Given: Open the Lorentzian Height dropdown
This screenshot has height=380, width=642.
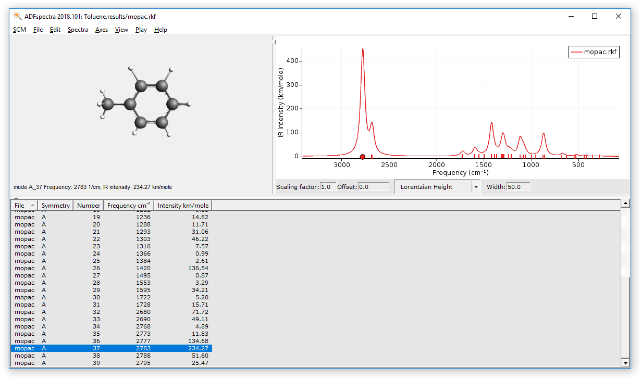Looking at the screenshot, I should pos(475,187).
